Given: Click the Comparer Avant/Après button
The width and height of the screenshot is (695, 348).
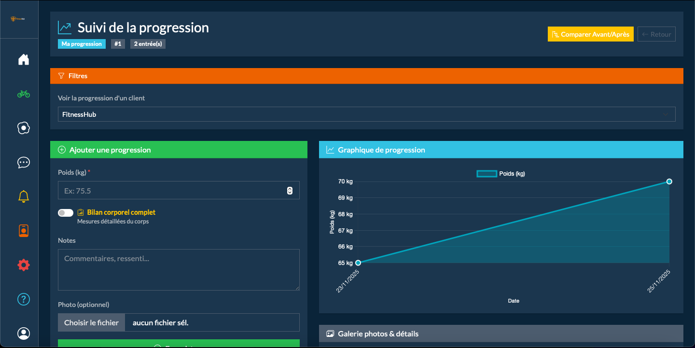Looking at the screenshot, I should click(x=590, y=34).
